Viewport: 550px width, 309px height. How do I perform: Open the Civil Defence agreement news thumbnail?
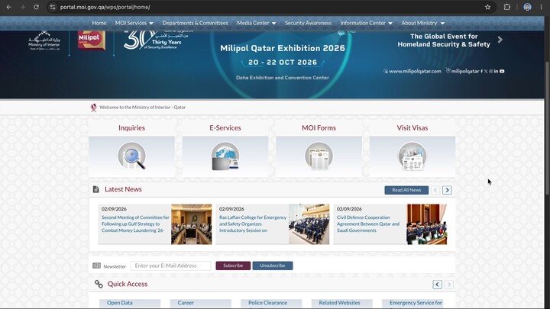[x=427, y=224]
